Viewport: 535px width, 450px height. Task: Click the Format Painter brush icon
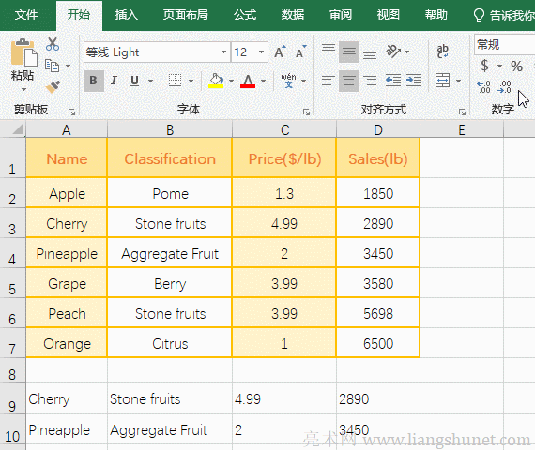53,87
